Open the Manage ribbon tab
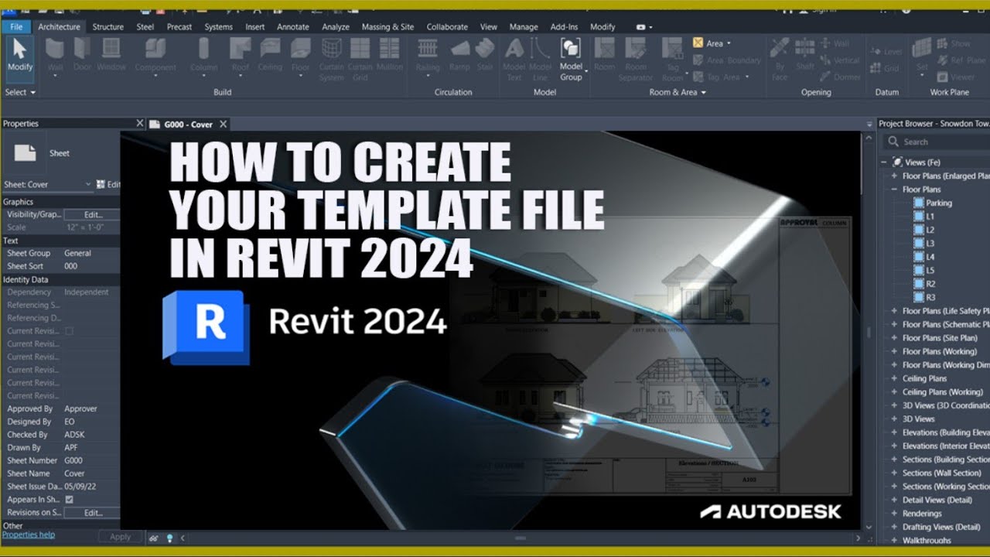This screenshot has height=557, width=990. click(x=524, y=26)
